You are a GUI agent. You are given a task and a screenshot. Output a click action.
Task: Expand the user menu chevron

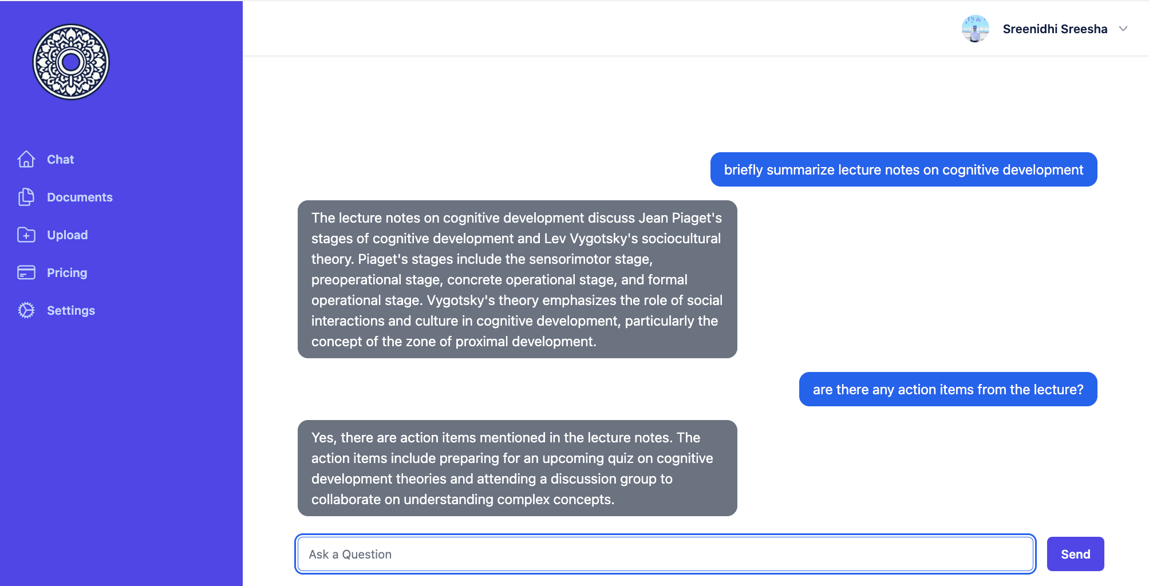(1123, 29)
